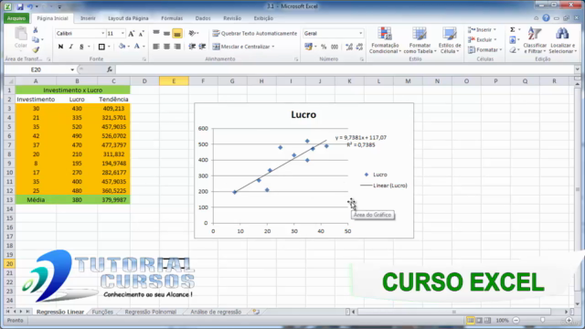Click increase decimal places icon
This screenshot has width=585, height=329.
pyautogui.click(x=349, y=47)
